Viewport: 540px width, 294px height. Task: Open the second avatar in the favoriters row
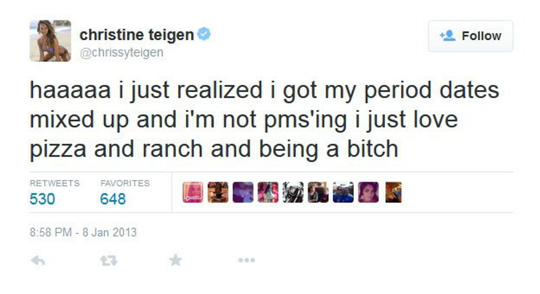(x=218, y=192)
